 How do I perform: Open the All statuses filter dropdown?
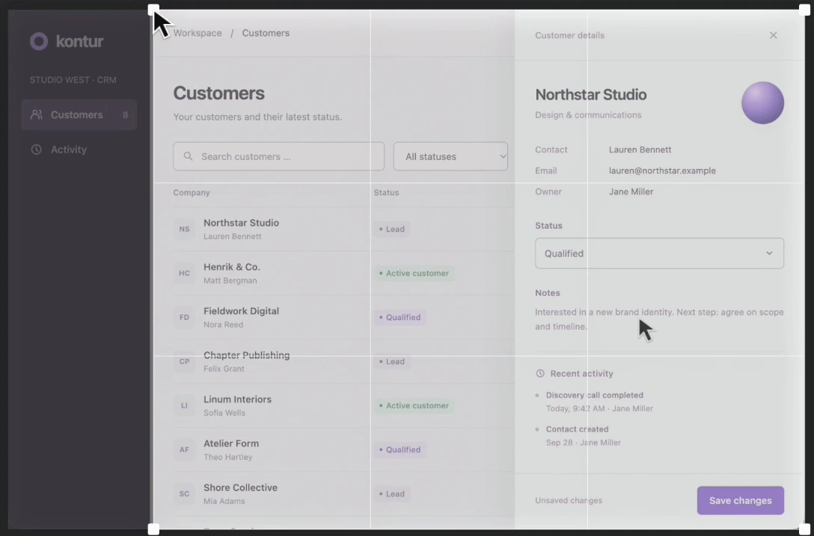click(x=450, y=156)
